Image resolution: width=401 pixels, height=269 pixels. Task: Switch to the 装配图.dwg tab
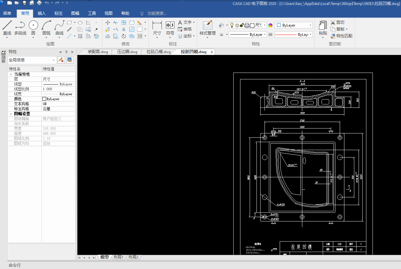pyautogui.click(x=98, y=52)
